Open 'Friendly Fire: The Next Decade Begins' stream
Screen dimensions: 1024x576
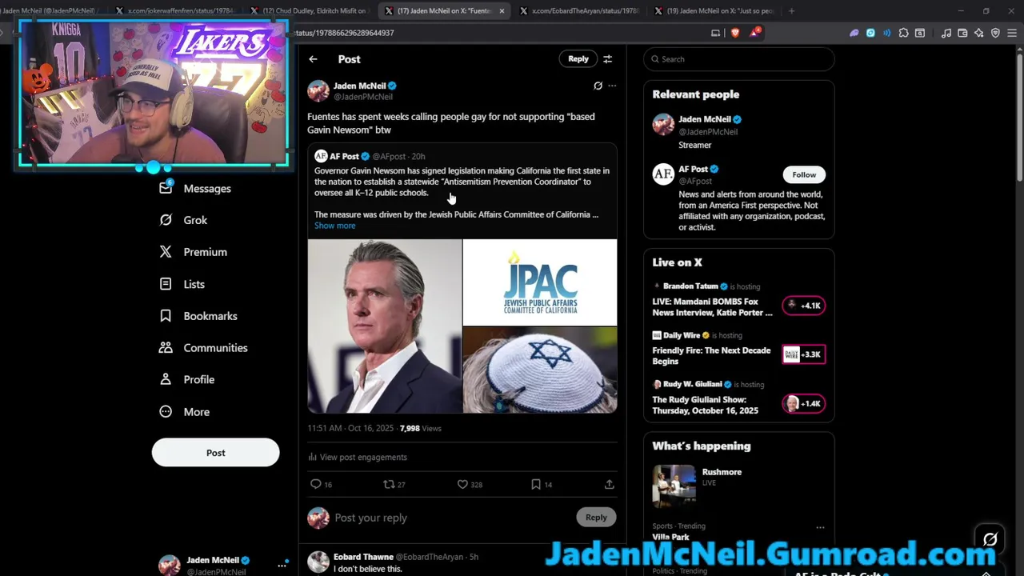[711, 356]
